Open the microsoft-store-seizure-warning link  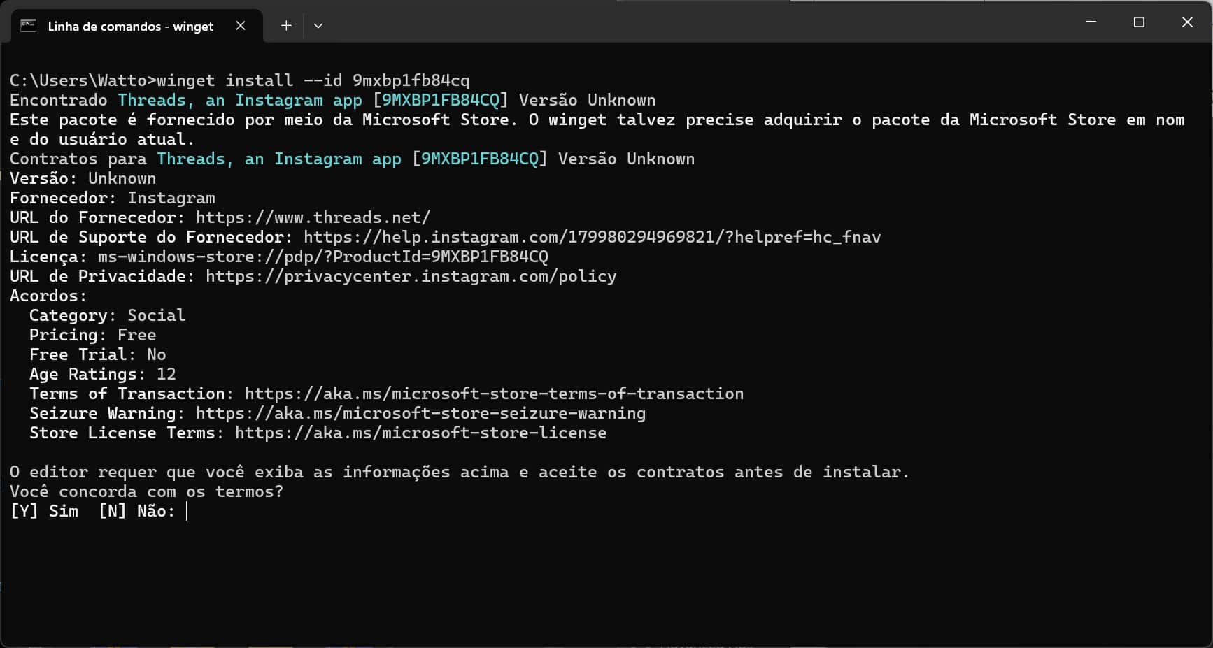coord(420,413)
